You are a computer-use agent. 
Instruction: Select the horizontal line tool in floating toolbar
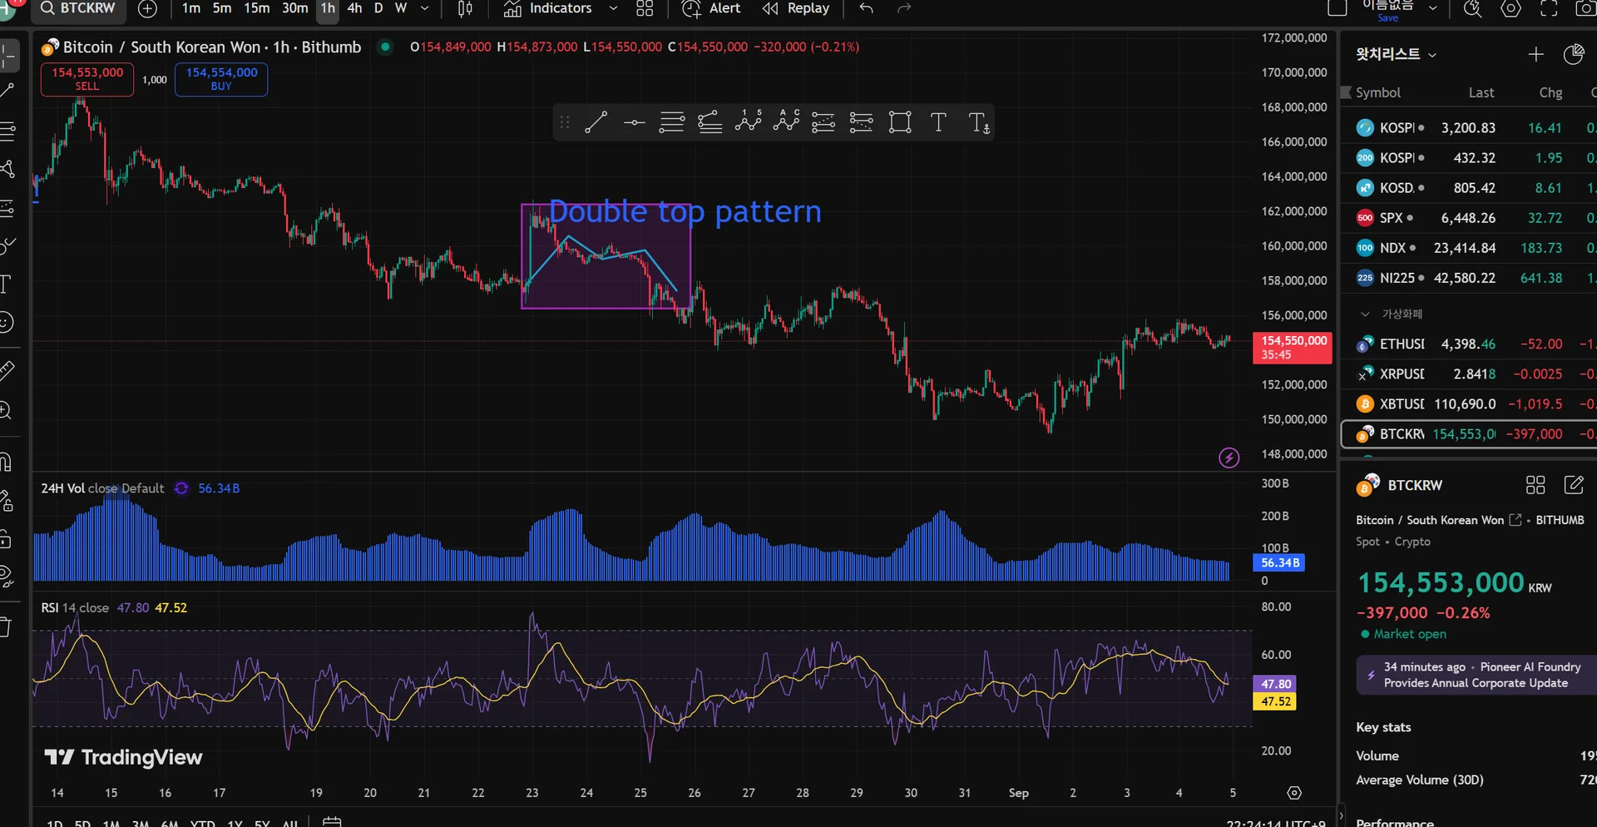[x=634, y=123]
